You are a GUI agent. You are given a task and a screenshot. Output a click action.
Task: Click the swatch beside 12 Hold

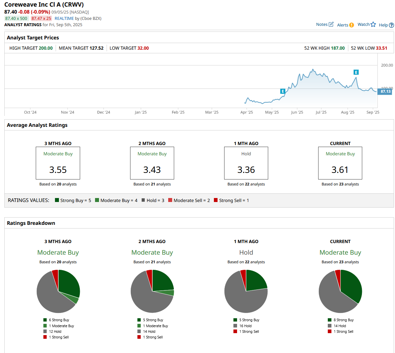pyautogui.click(x=45, y=331)
